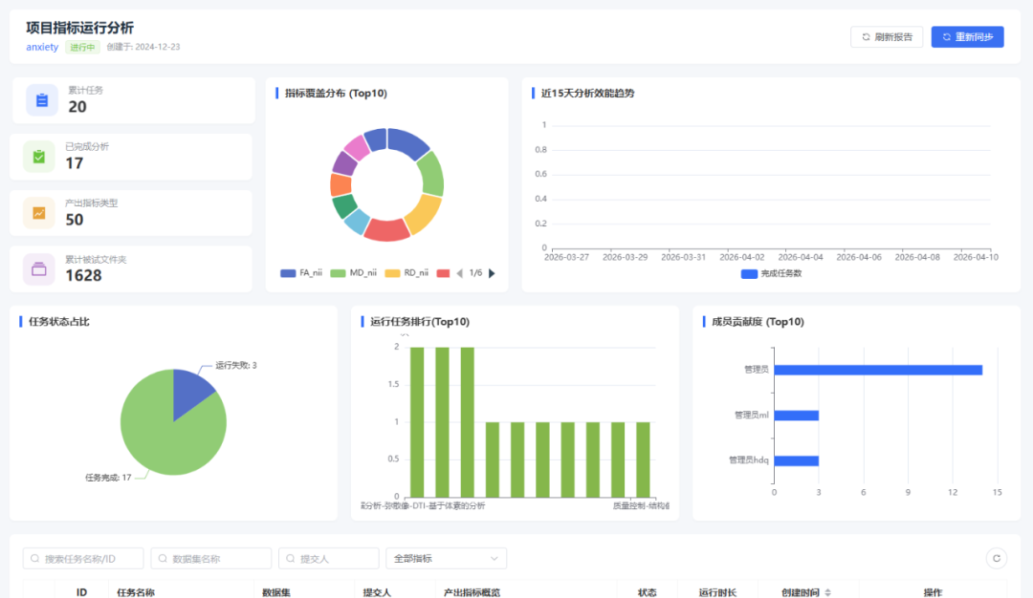Click chevron arrow of 全部指标 selector
1033x598 pixels.
coord(495,559)
